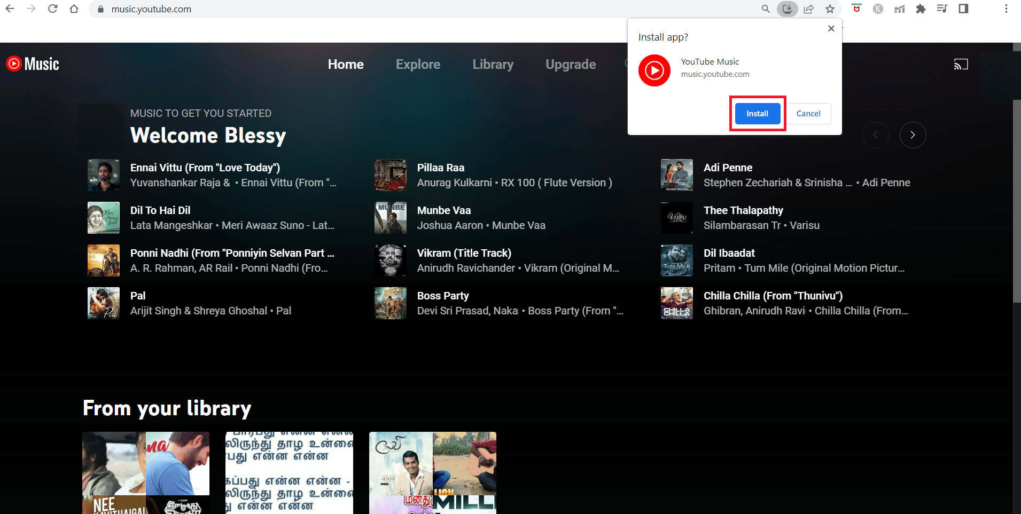This screenshot has height=514, width=1021.
Task: Click Install in the Install app dialog
Action: tap(757, 114)
